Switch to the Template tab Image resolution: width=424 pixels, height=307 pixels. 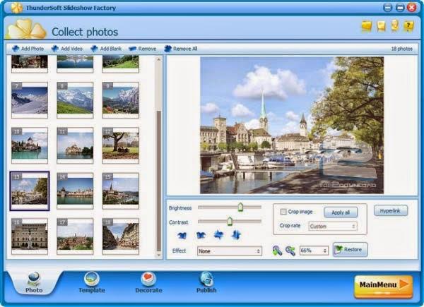point(92,283)
